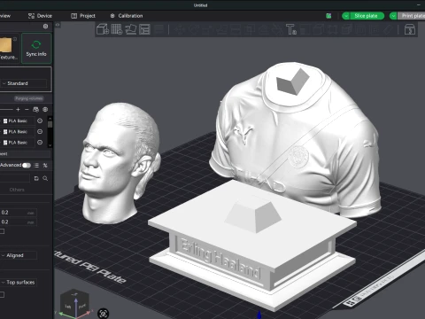This screenshot has width=425, height=319.
Task: Click the second 0.2 mm input field
Action: click(x=19, y=222)
